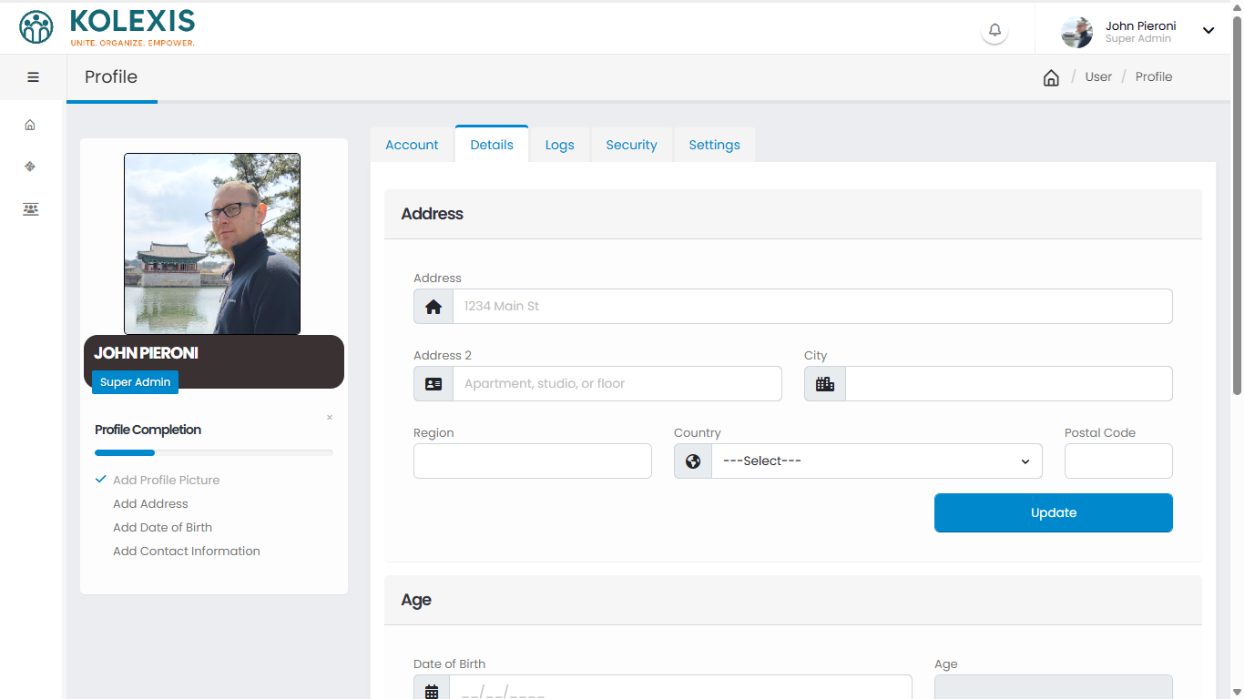
Task: Click the building icon beside City
Action: 825,384
